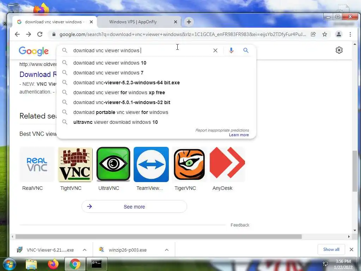Click 'Report inappropriate predictions'
361x271 pixels.
[x=222, y=130]
